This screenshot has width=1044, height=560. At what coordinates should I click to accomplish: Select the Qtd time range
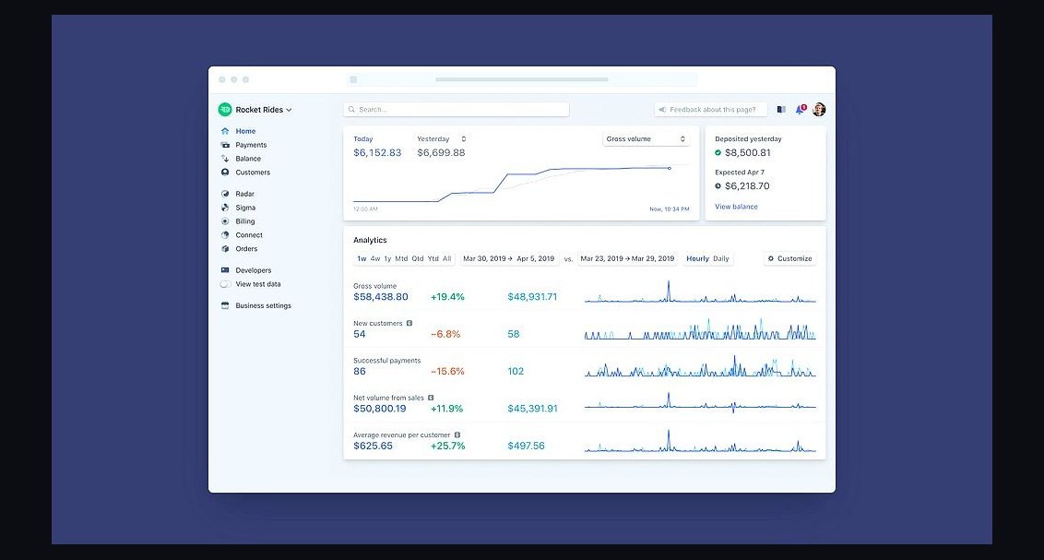418,259
